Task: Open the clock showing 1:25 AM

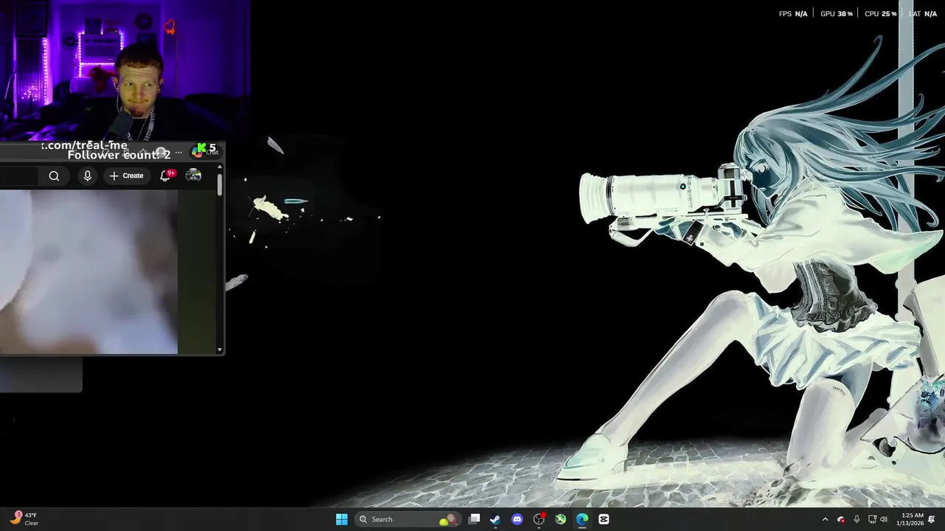Action: pyautogui.click(x=911, y=519)
